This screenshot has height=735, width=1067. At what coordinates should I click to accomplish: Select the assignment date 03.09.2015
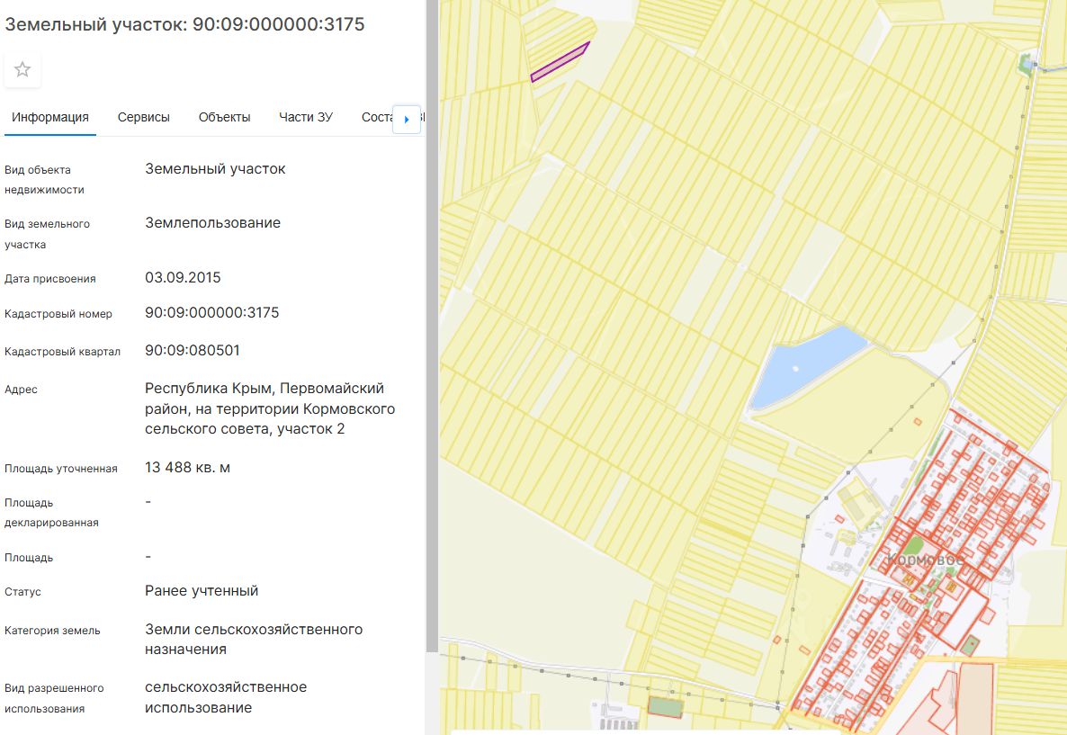click(x=183, y=278)
